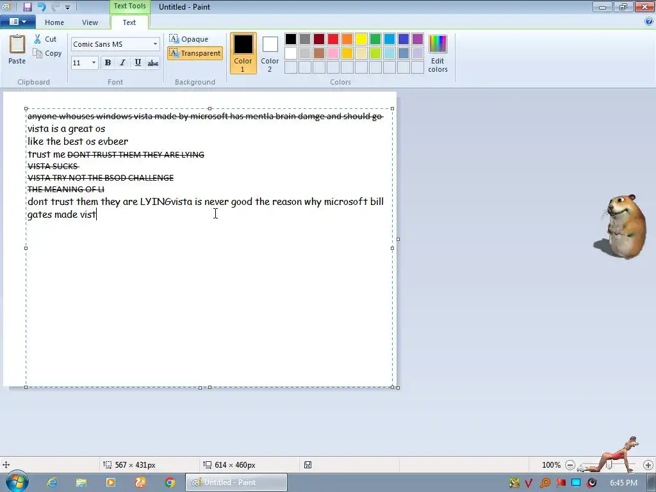Switch to the View ribbon tab

point(90,22)
